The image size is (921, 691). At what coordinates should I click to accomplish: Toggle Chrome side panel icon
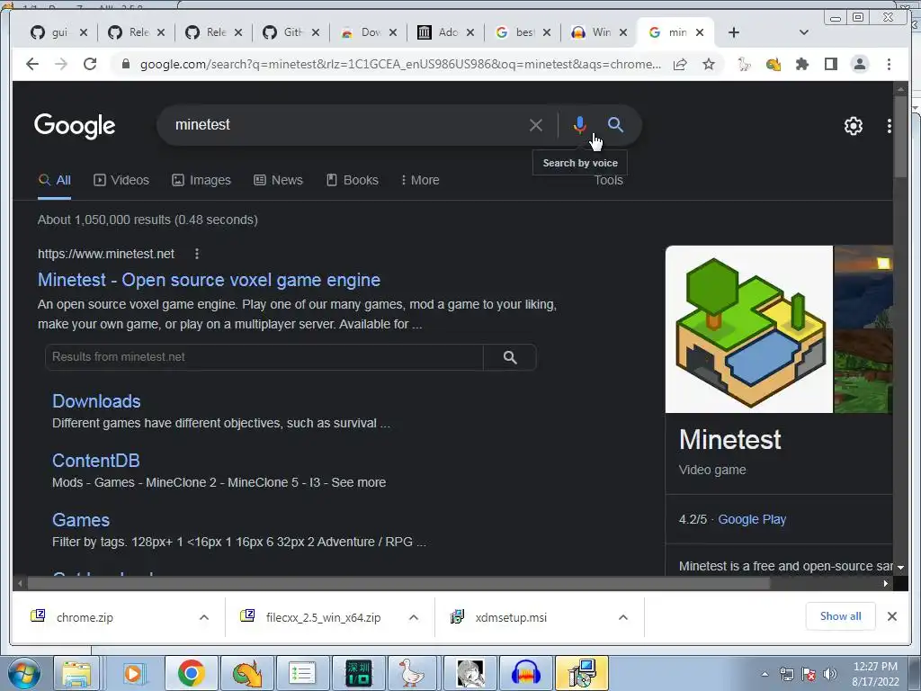pos(830,64)
